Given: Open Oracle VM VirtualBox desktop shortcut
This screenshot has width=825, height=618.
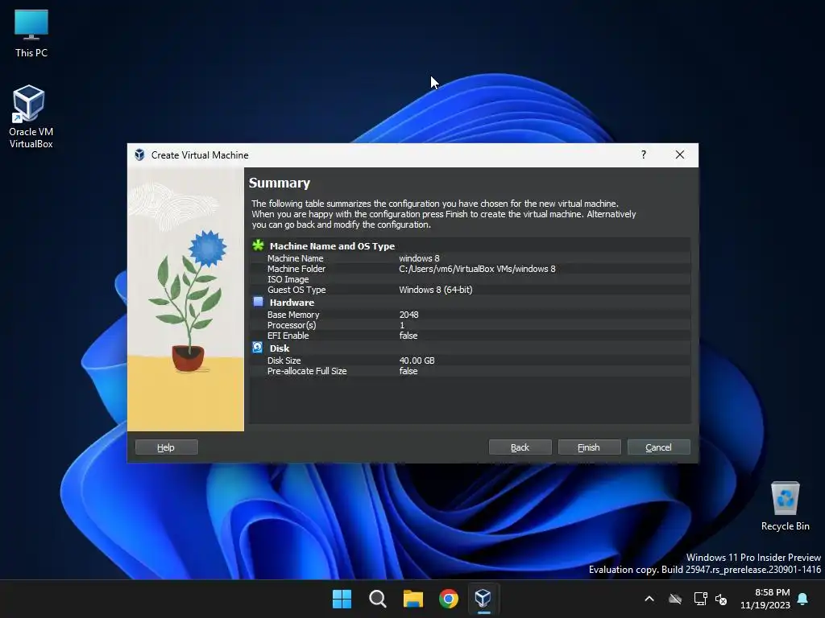Looking at the screenshot, I should point(31,117).
